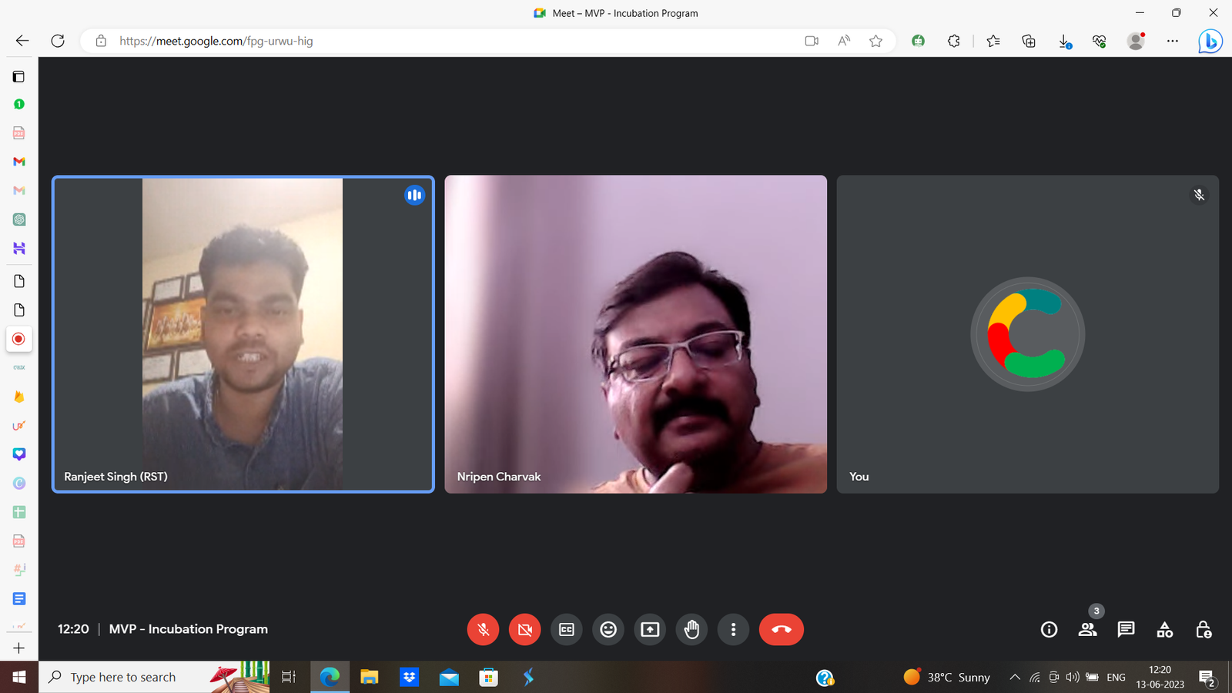1232x693 pixels.
Task: Raise your hand
Action: coord(691,629)
